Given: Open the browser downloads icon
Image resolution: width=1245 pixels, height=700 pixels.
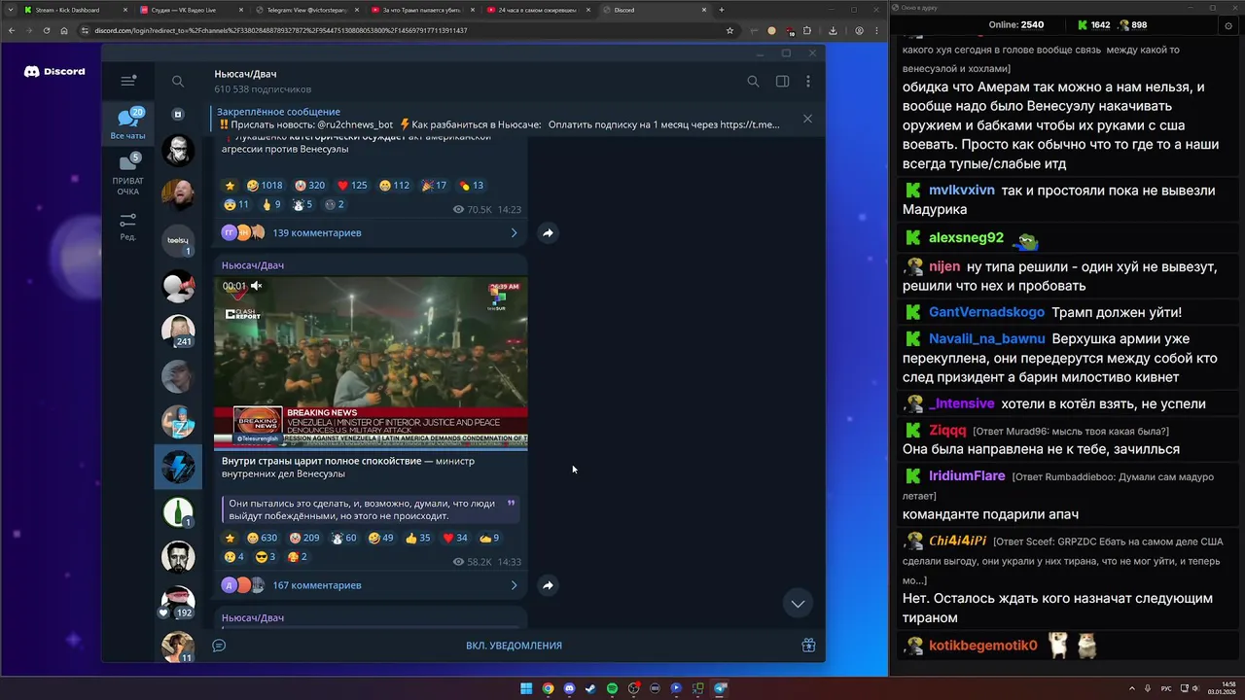Looking at the screenshot, I should pos(833,30).
